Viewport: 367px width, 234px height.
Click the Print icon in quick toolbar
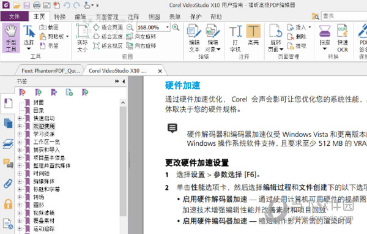click(37, 5)
